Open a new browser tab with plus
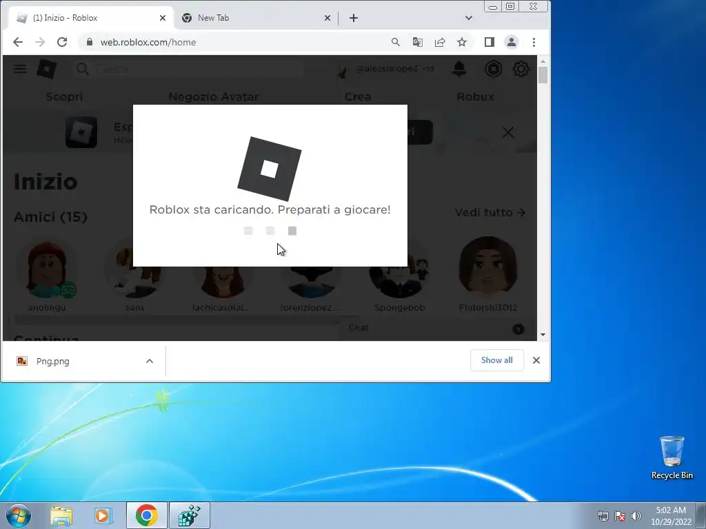706x529 pixels. [354, 18]
